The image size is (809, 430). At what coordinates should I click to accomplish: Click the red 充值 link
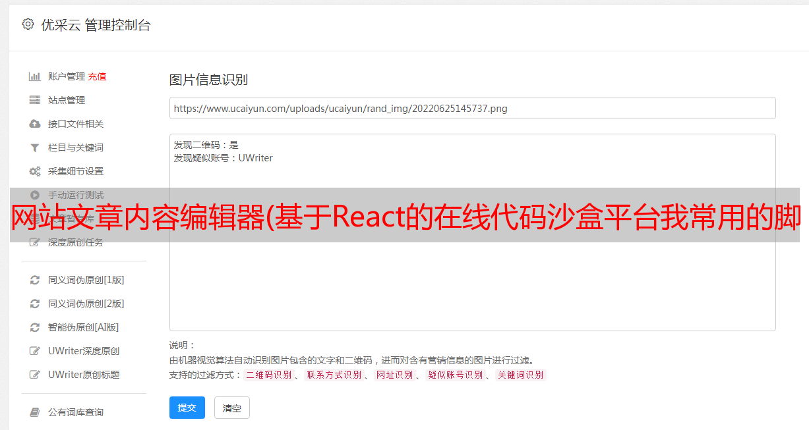click(x=97, y=76)
